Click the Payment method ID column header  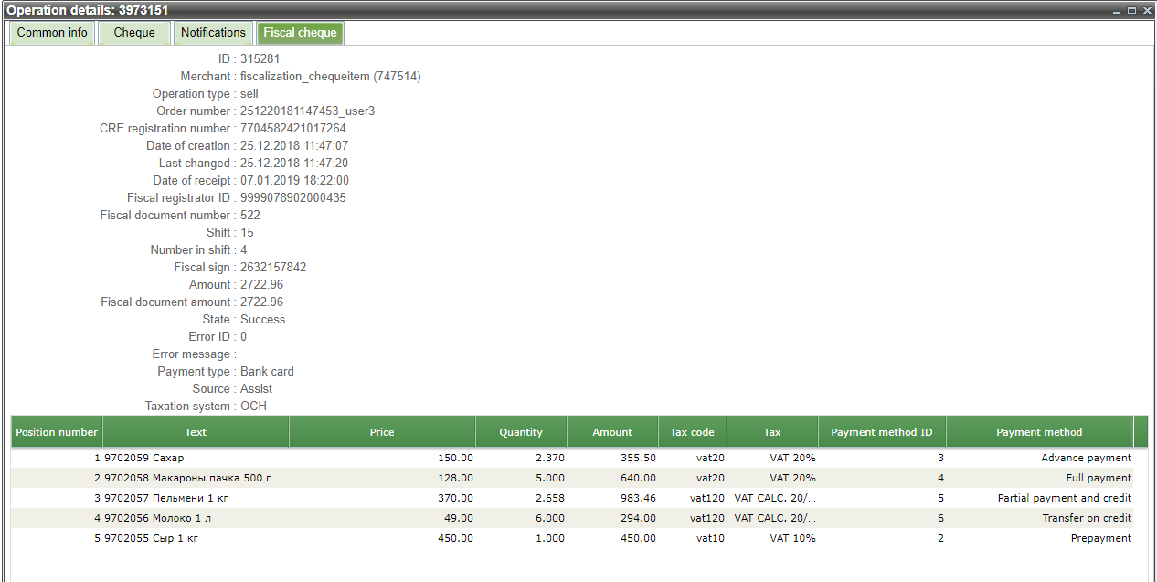pyautogui.click(x=881, y=432)
